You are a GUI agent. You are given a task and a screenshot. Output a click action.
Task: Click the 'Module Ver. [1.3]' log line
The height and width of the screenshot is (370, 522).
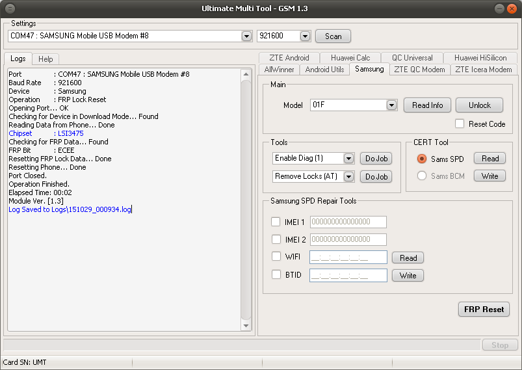tap(36, 201)
